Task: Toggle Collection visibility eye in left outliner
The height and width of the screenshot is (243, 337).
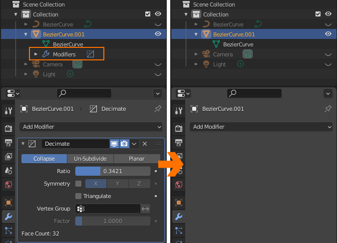Action: pyautogui.click(x=158, y=14)
